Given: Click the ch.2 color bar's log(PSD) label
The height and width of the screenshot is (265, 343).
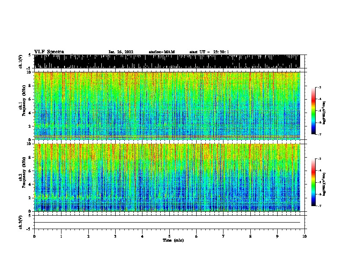Looking at the screenshot, I should (x=324, y=184).
